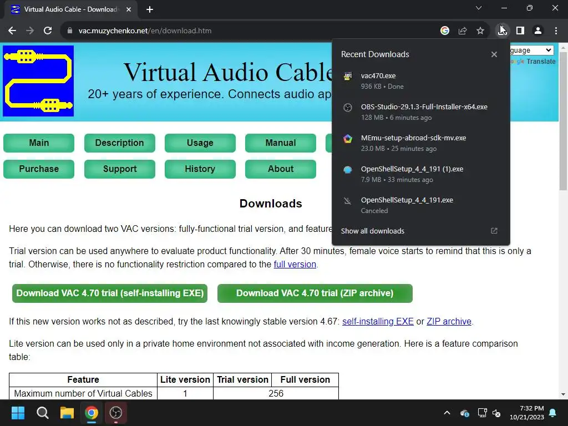Open the taskbar clock and date
568x426 pixels.
(x=527, y=413)
